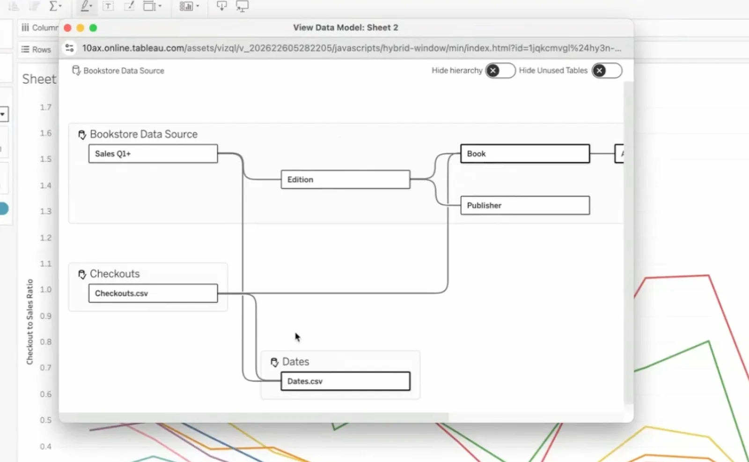Open the Highlight pen dropdown in toolbar
This screenshot has height=462, width=749.
[x=86, y=6]
